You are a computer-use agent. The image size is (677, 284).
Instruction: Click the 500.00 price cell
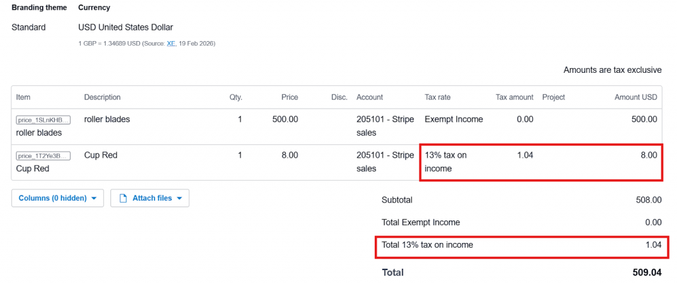click(x=285, y=120)
